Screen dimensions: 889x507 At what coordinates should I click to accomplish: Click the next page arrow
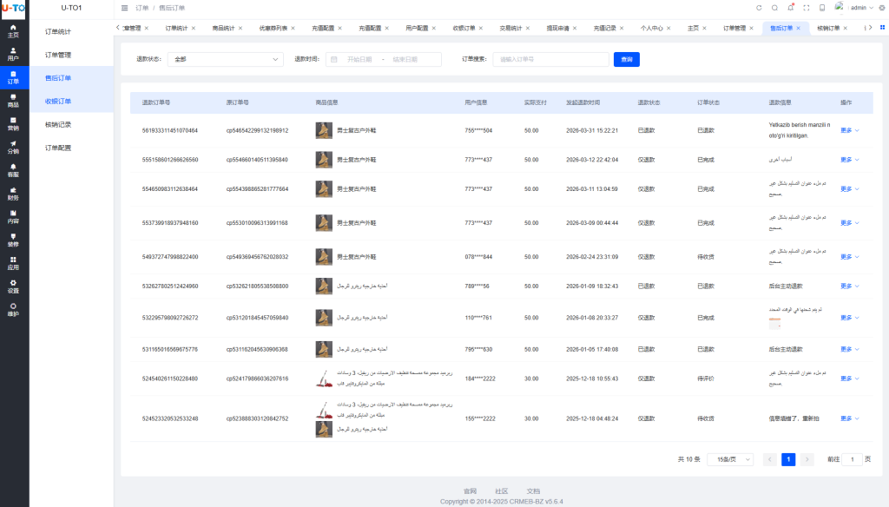(807, 459)
